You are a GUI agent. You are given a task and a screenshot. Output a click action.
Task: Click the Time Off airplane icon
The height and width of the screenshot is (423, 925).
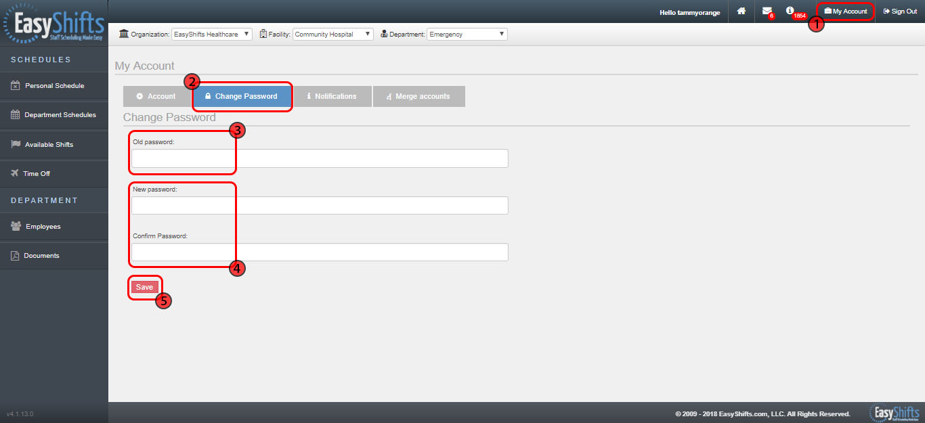15,173
